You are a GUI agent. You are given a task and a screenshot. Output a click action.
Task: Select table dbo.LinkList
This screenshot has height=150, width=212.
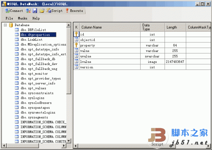coord(31,40)
